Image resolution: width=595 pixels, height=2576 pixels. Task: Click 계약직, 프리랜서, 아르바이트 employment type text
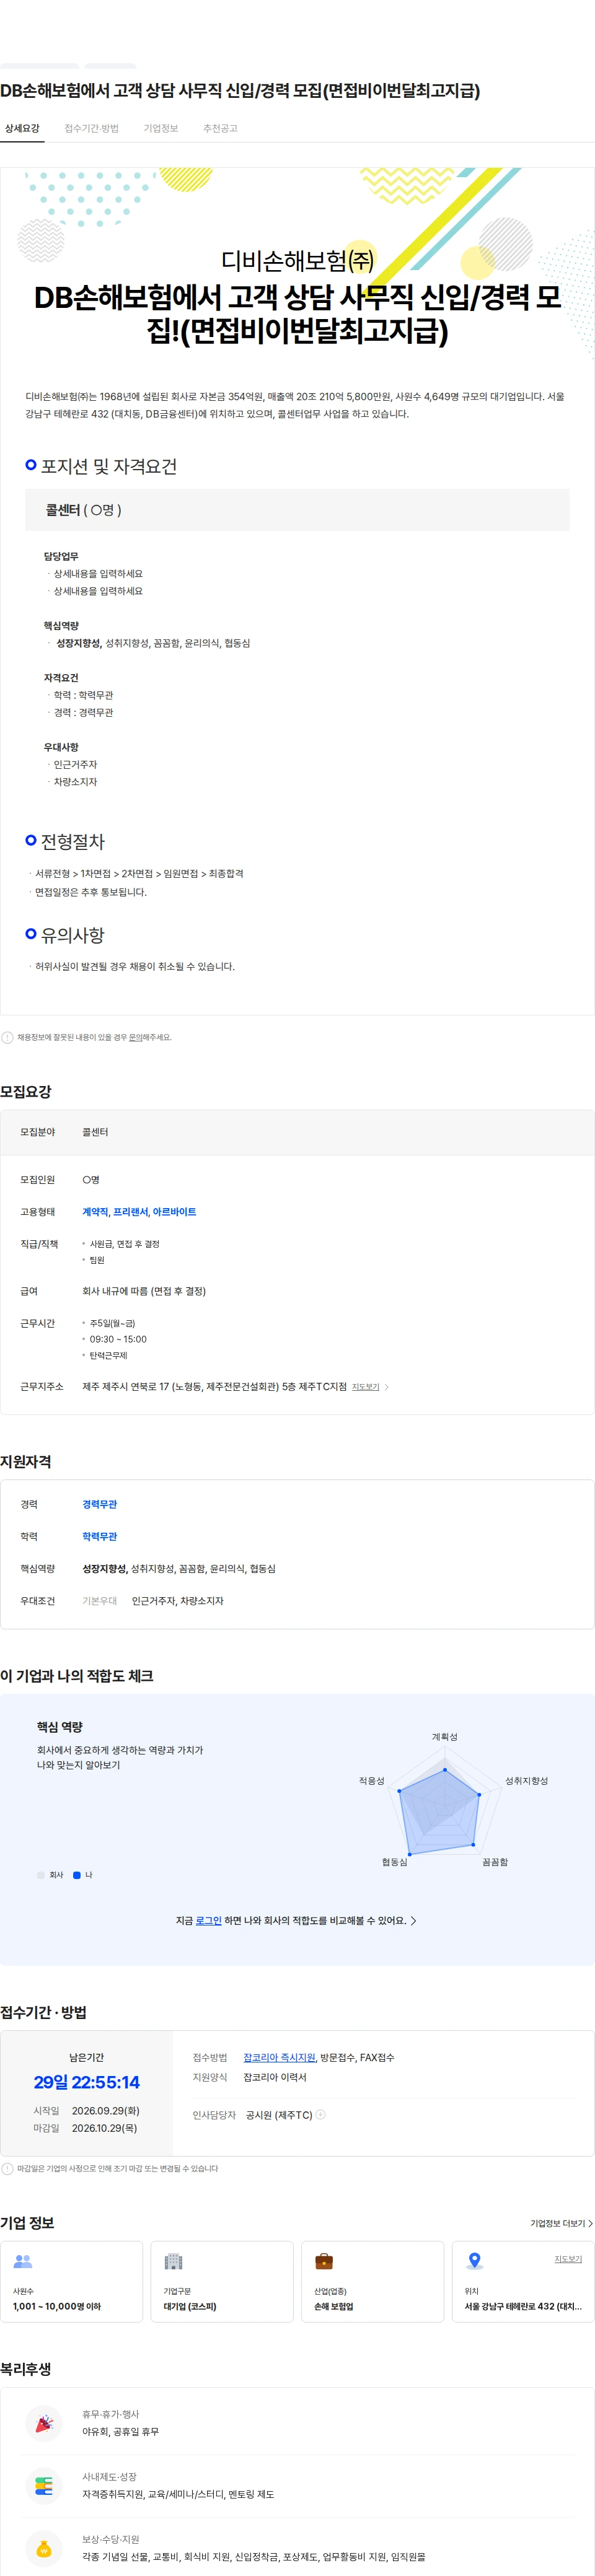pos(139,1212)
